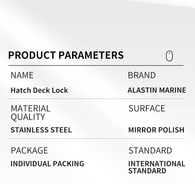Select the light STANDARD field label
The height and width of the screenshot is (184, 195).
(150, 150)
